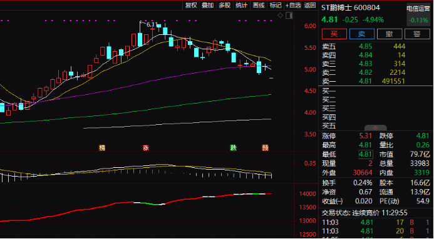Open the 叠加 overlay option
The height and width of the screenshot is (239, 434).
point(207,5)
